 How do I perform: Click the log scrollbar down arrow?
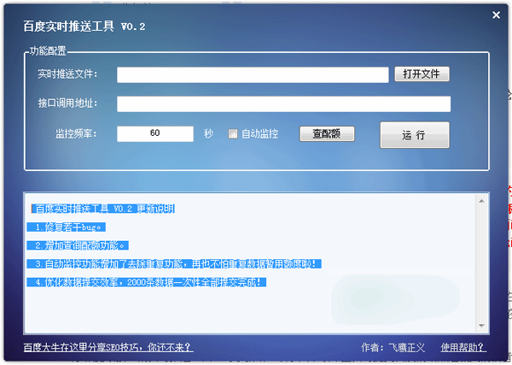[x=481, y=326]
